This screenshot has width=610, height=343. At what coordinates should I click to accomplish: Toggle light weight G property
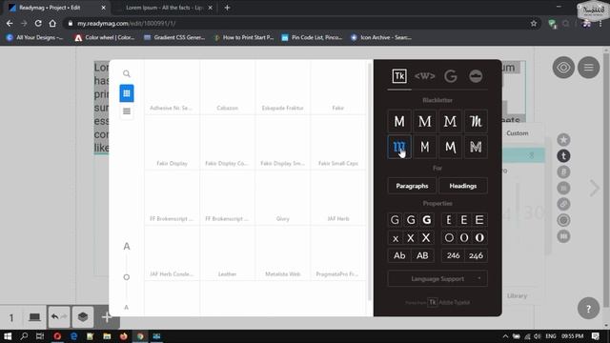tap(395, 220)
